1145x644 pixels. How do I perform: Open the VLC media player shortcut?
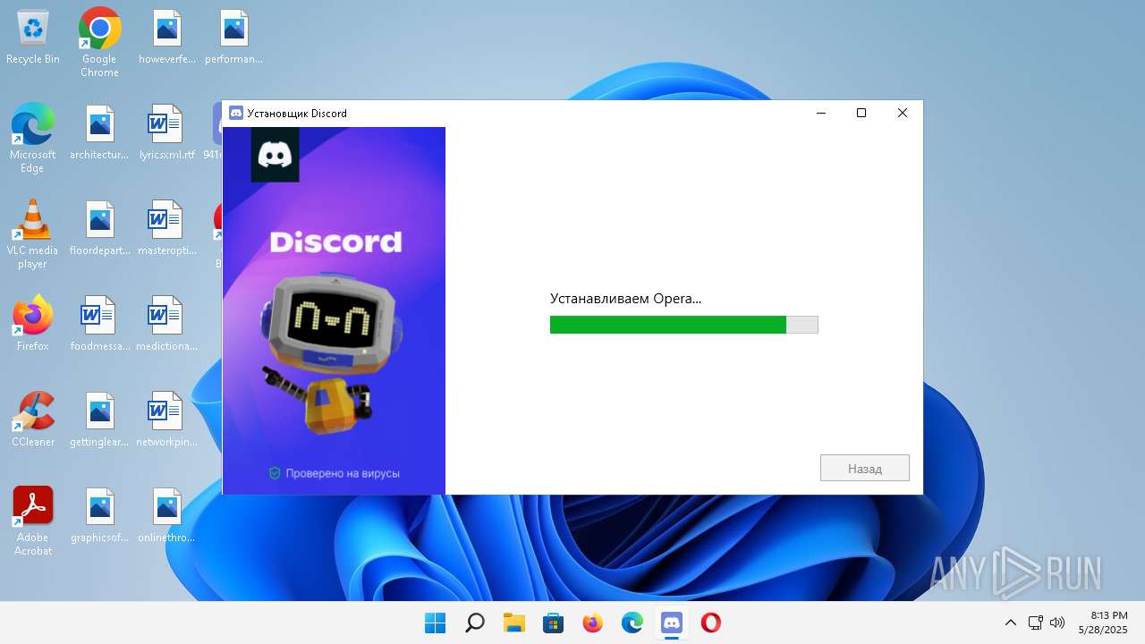[33, 234]
